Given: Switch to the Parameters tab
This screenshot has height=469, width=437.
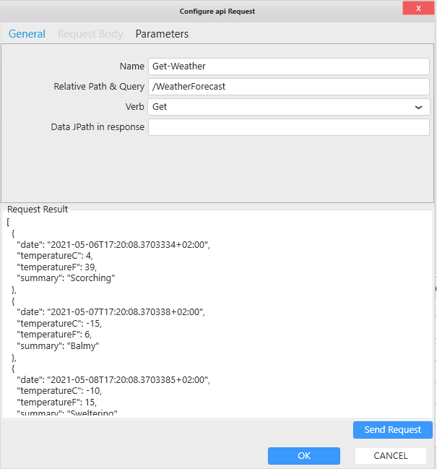Looking at the screenshot, I should pyautogui.click(x=162, y=34).
